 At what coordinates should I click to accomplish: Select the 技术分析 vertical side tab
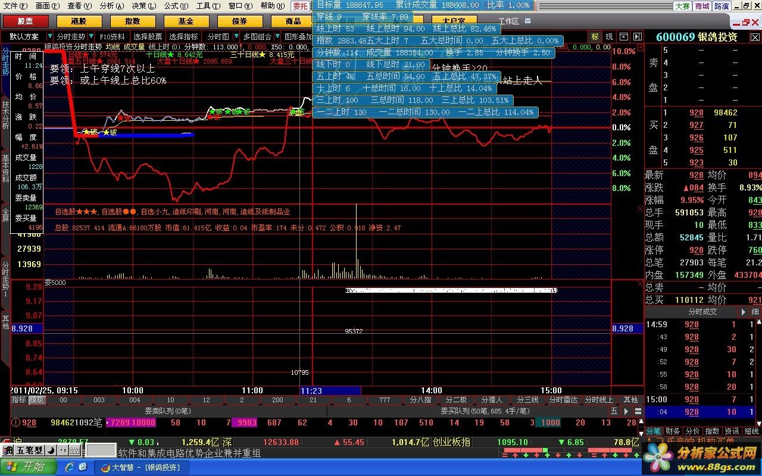pyautogui.click(x=5, y=115)
